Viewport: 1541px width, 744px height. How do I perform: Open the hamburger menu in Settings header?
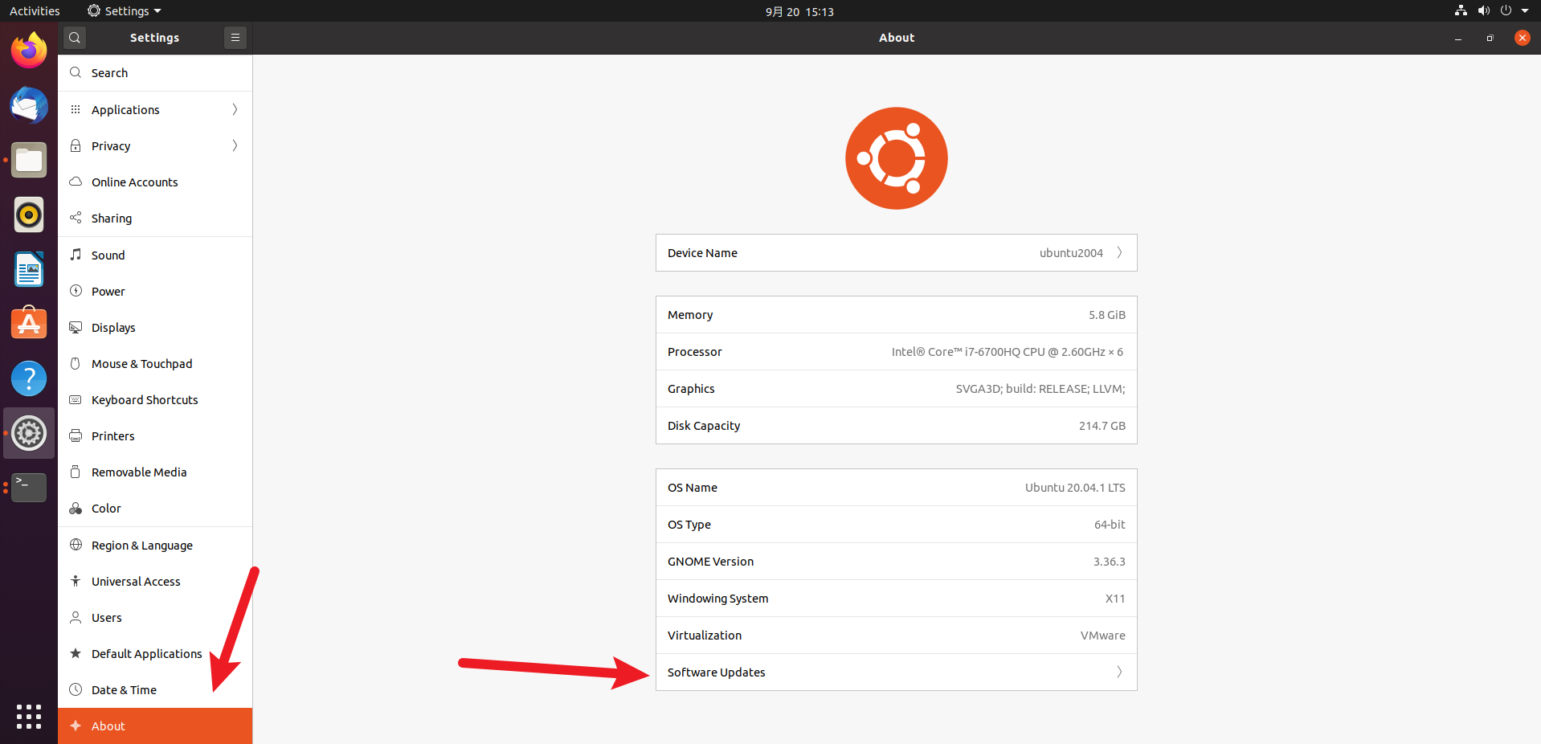(235, 38)
